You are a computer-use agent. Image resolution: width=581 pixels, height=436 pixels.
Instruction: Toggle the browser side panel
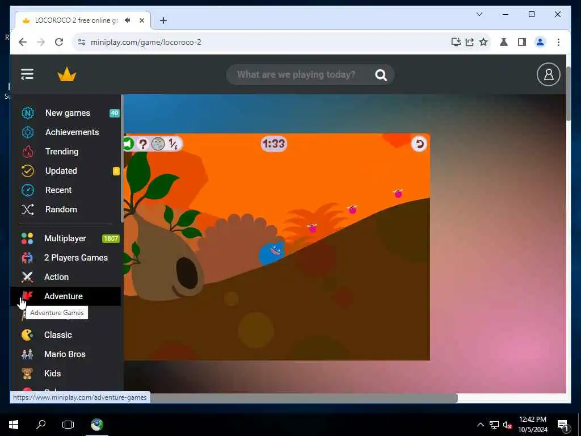point(522,42)
